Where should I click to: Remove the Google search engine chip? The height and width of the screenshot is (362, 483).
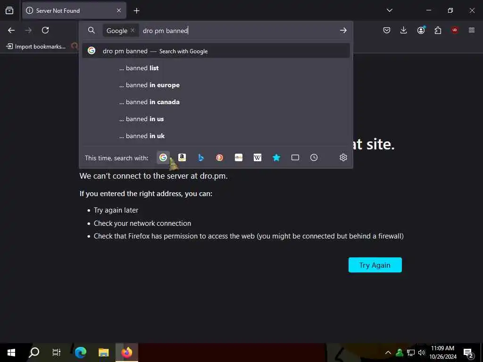pyautogui.click(x=133, y=30)
